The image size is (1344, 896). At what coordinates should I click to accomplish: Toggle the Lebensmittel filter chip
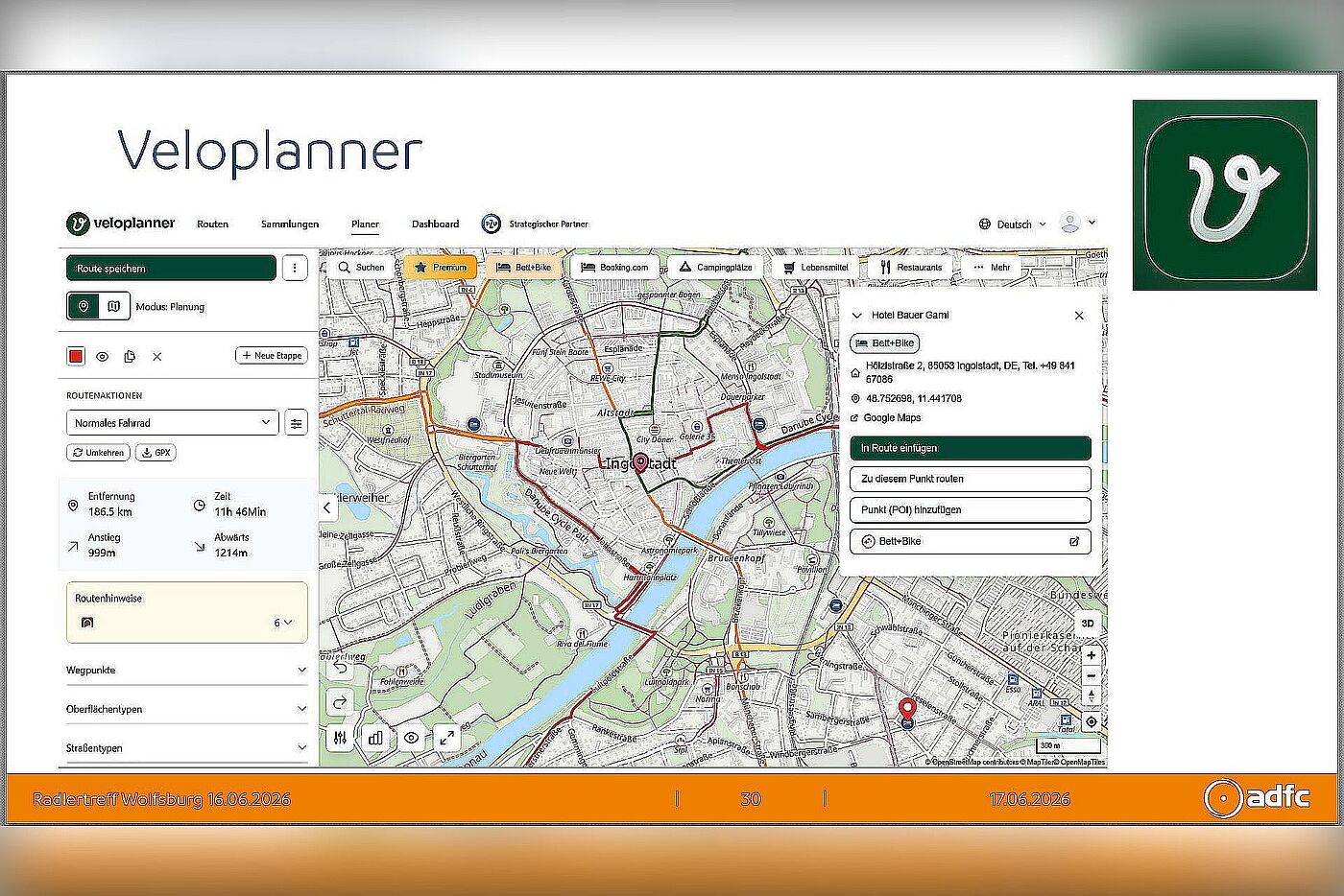click(815, 267)
